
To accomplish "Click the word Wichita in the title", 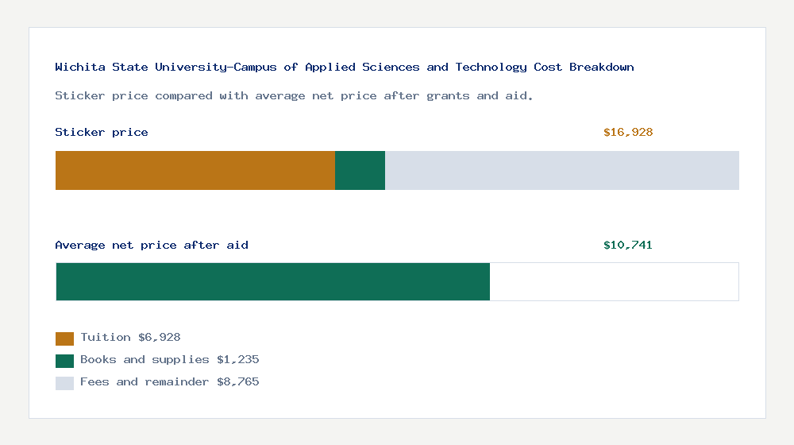I will (80, 68).
